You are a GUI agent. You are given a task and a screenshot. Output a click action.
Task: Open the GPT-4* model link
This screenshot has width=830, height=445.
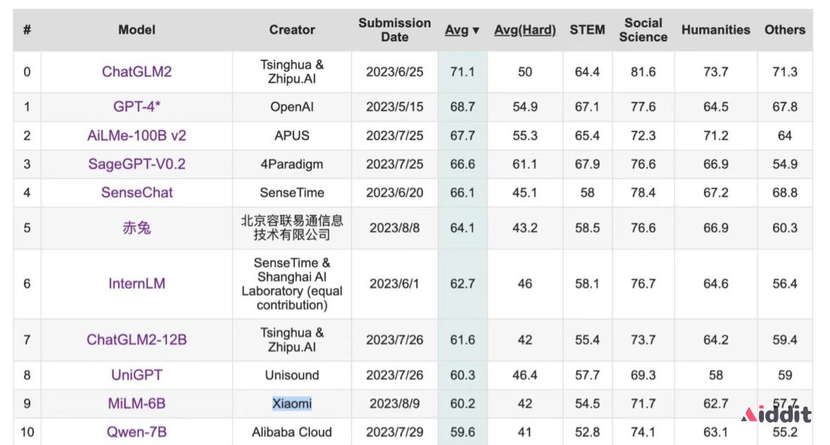click(x=137, y=107)
